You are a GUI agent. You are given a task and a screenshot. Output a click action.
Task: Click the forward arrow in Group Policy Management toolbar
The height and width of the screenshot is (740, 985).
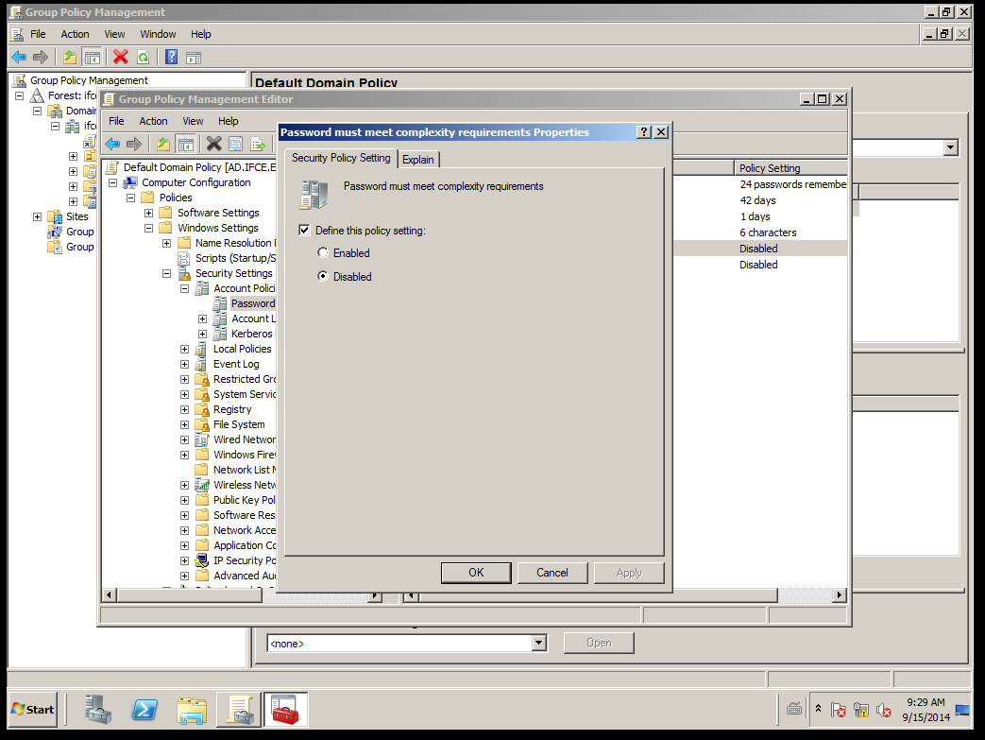click(41, 58)
